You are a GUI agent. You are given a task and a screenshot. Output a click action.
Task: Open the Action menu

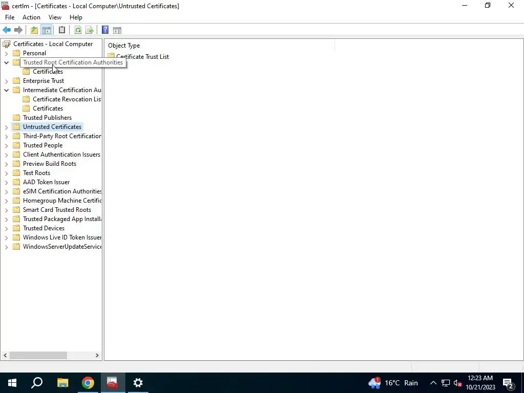31,17
